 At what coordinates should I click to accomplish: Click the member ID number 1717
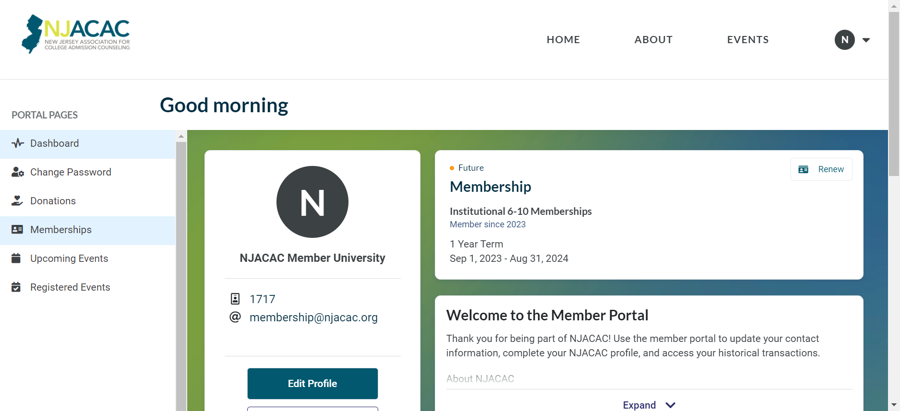coord(263,299)
